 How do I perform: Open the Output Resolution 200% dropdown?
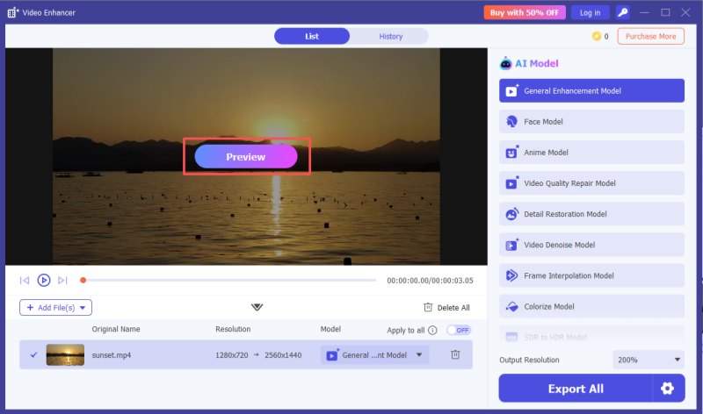[x=648, y=360]
